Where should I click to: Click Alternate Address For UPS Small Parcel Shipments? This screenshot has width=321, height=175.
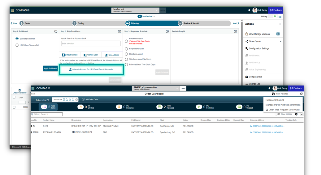pos(91,69)
